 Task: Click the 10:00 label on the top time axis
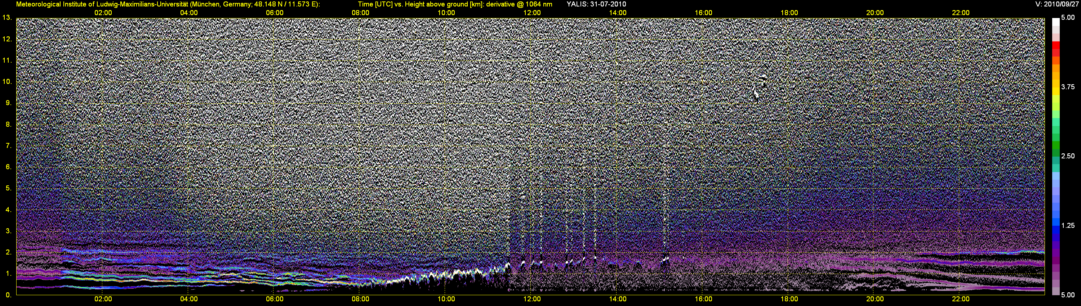[446, 13]
